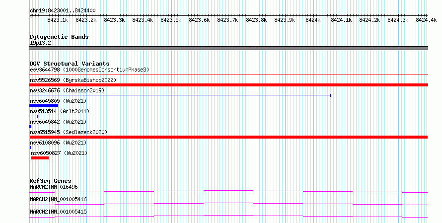
Task: Click the thick red nsv6515945 variant bar
Action: 228,137
